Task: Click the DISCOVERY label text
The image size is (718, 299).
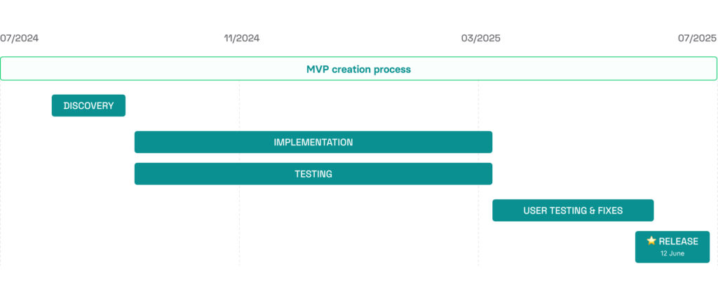Action: pos(88,105)
